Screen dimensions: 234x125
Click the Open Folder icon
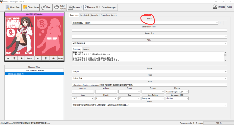coord(25,7)
